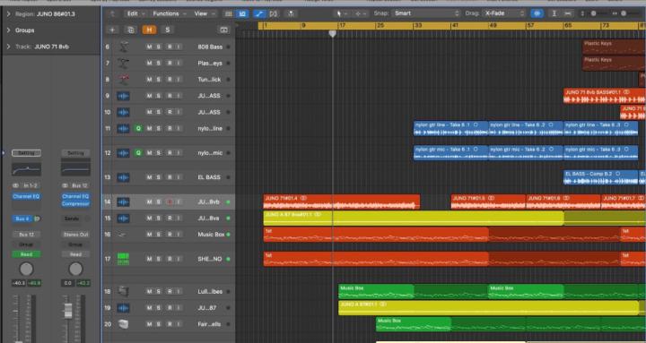Click the left channel strip Setting button
The height and width of the screenshot is (343, 646).
pyautogui.click(x=26, y=153)
